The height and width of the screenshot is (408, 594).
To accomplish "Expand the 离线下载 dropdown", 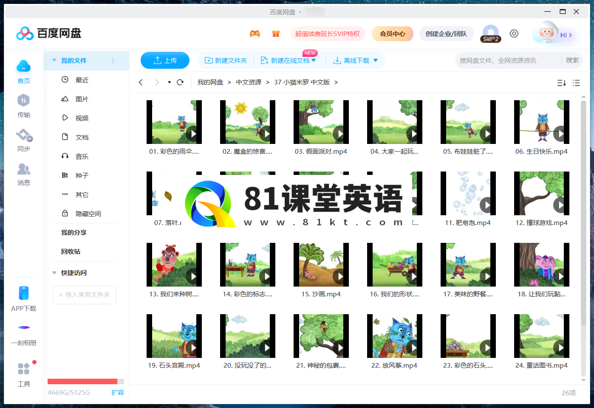I will 376,60.
